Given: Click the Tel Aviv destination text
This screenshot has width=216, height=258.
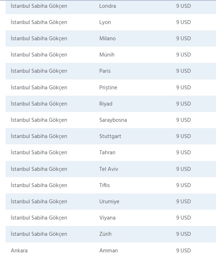Looking at the screenshot, I should click(109, 169).
